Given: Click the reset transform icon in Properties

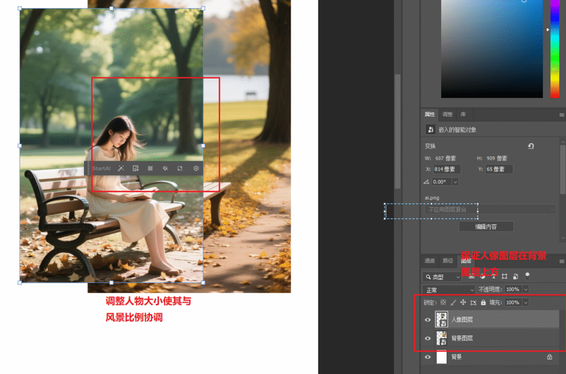Looking at the screenshot, I should (531, 146).
